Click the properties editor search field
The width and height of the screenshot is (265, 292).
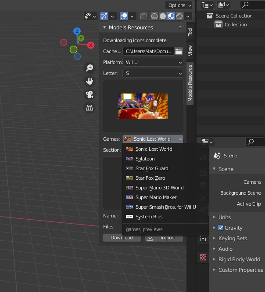(255, 142)
